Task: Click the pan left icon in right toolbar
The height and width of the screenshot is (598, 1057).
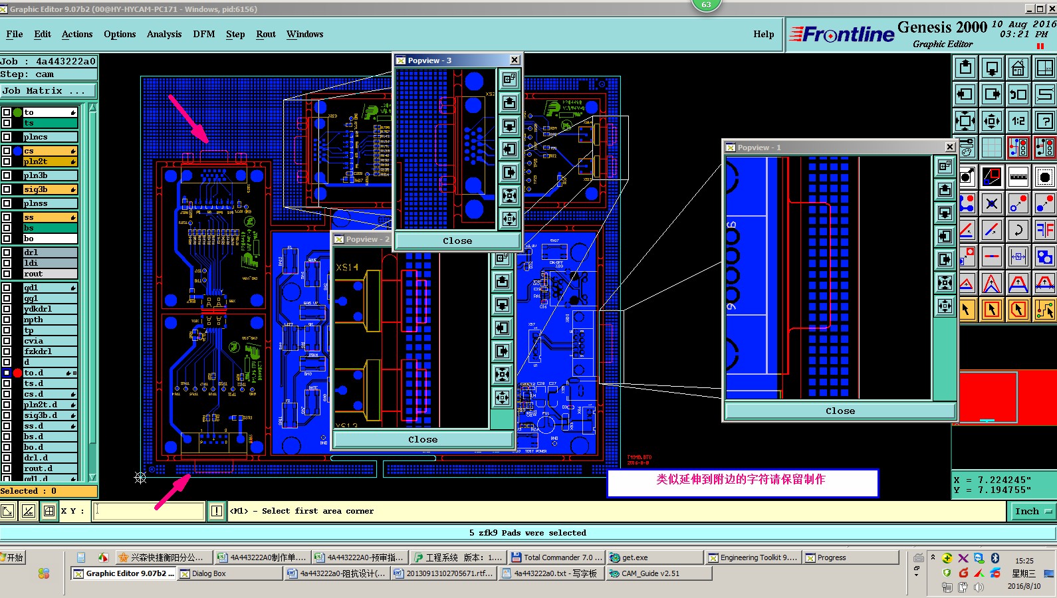Action: [x=965, y=94]
